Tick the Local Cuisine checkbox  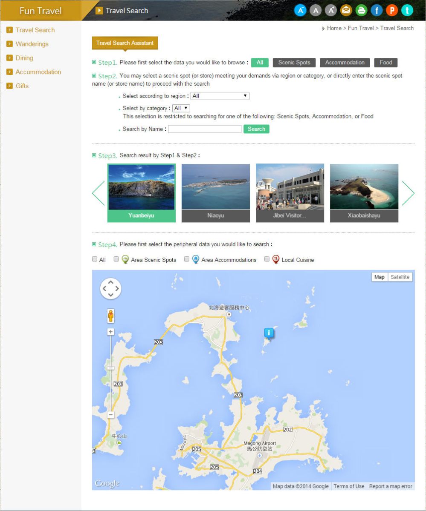[x=267, y=259]
